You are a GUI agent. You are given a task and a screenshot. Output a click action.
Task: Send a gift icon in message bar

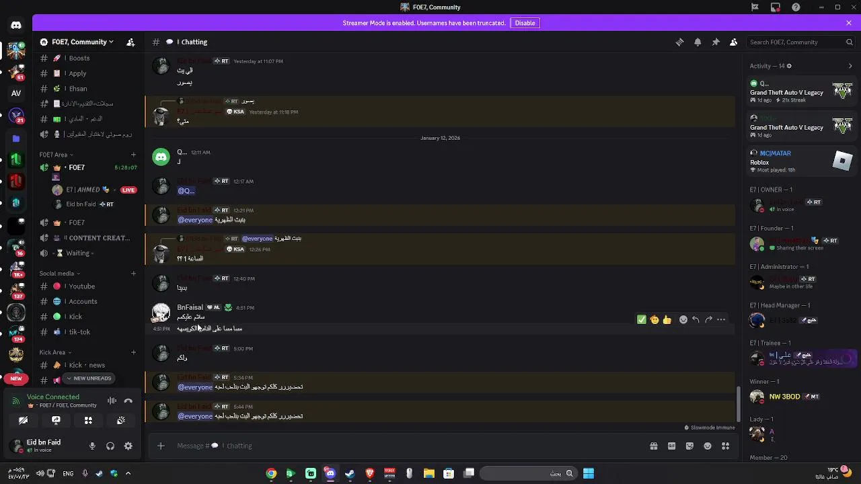point(653,446)
